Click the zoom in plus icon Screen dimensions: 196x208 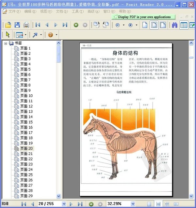click(130, 25)
